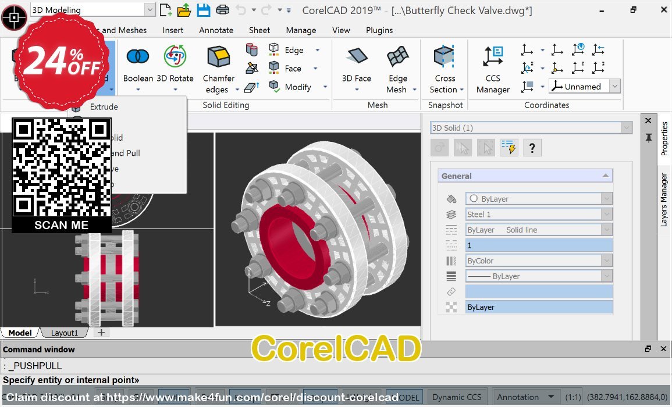Click the cylinder interference icon in Solid Editing
672x407 pixels.
(252, 49)
